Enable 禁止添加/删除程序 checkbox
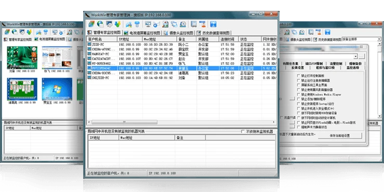The height and width of the screenshot is (192, 384). [299, 99]
